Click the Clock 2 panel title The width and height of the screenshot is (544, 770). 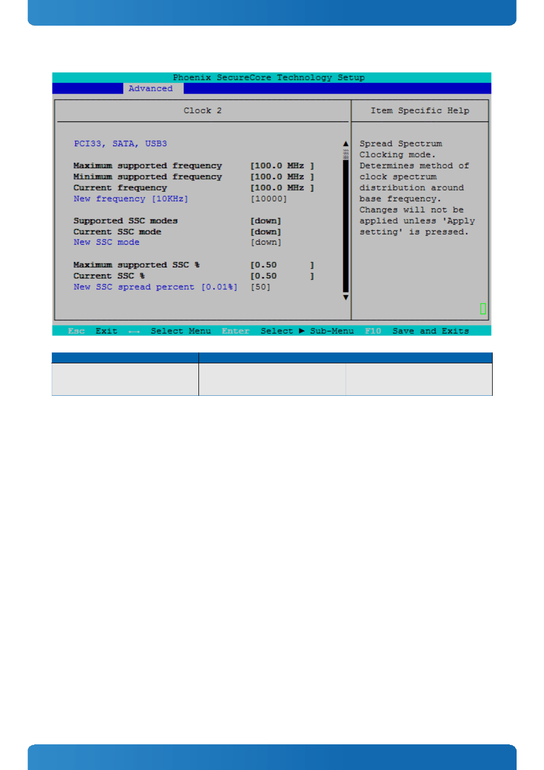202,111
